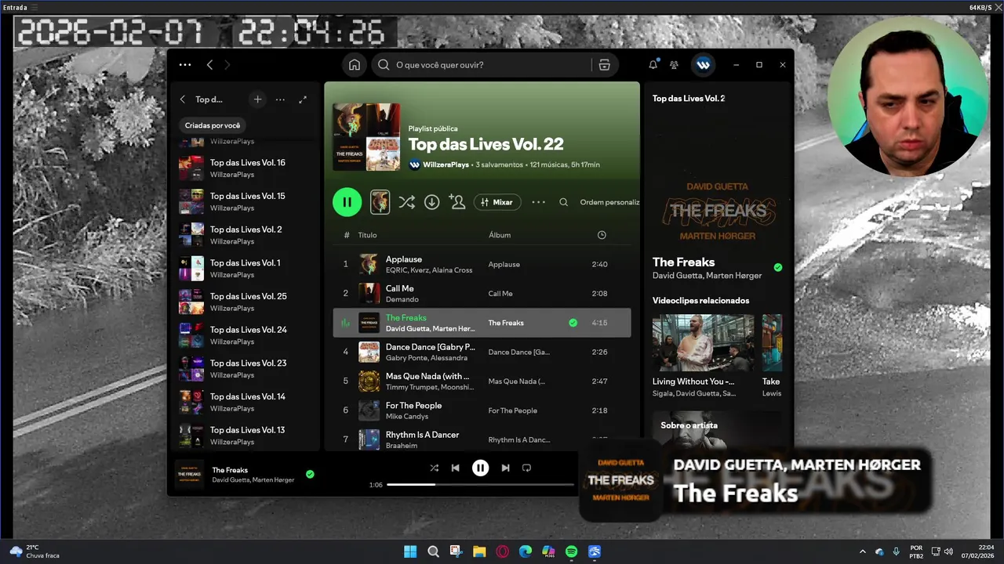Toggle the 'Criadas por você' filter chip

213,125
